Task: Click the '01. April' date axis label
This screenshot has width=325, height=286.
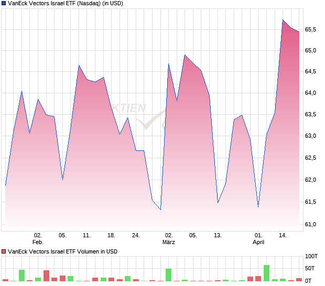Action: tap(258, 238)
